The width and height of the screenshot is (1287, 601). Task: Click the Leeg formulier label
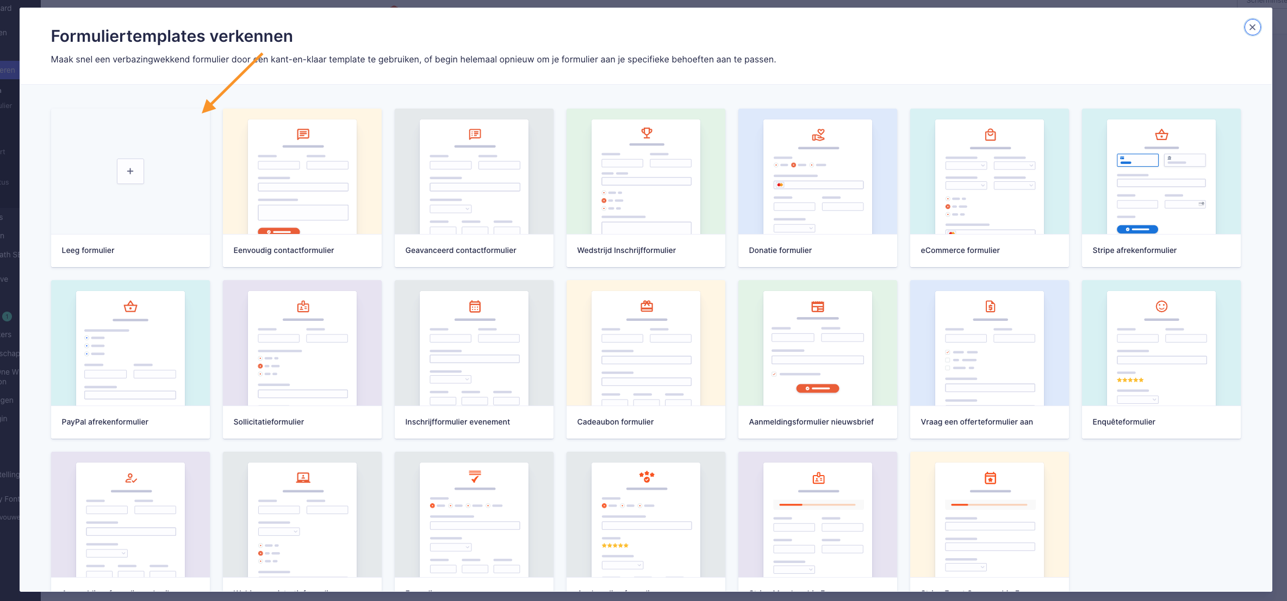click(88, 250)
